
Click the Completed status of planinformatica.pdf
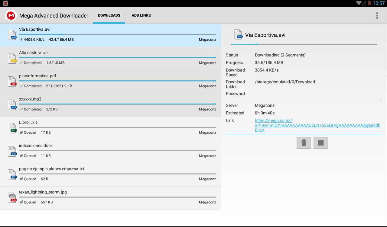(x=33, y=86)
